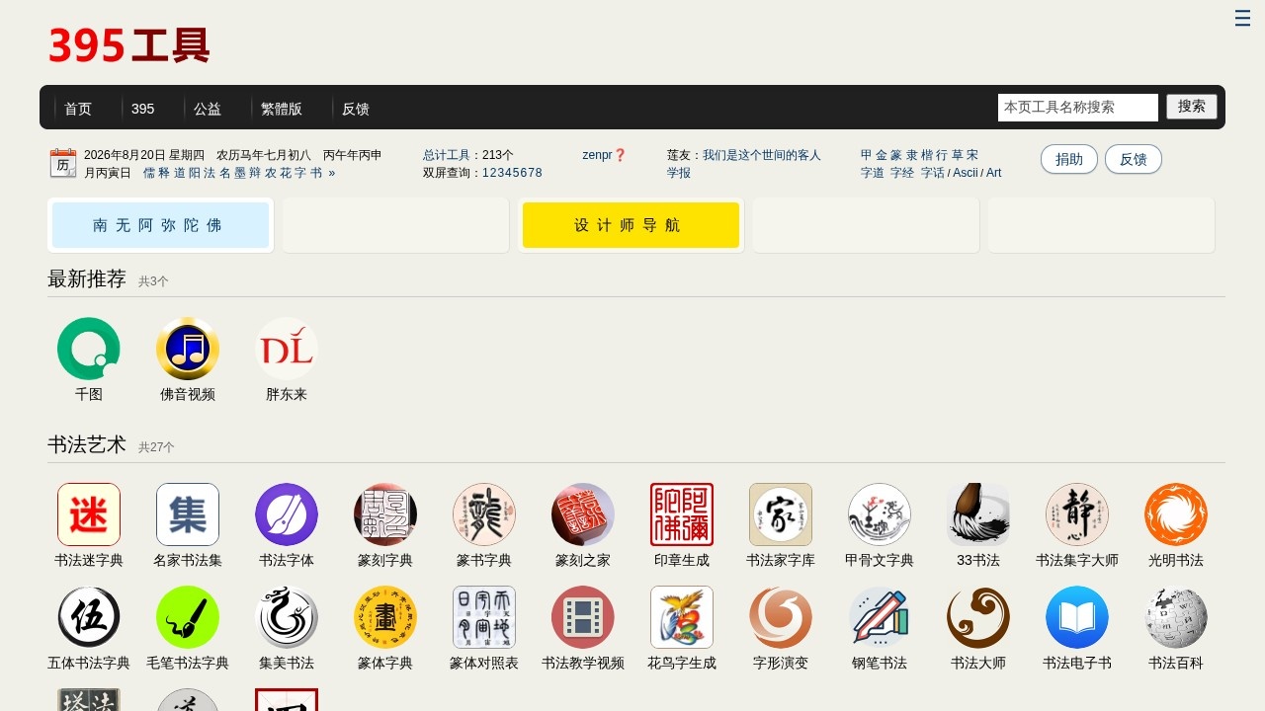This screenshot has height=711, width=1265.
Task: Open the orange 光明书法 icon
Action: pyautogui.click(x=1176, y=514)
